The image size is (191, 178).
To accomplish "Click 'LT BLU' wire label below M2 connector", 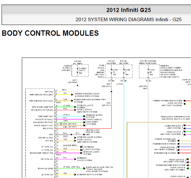I will tap(119, 84).
